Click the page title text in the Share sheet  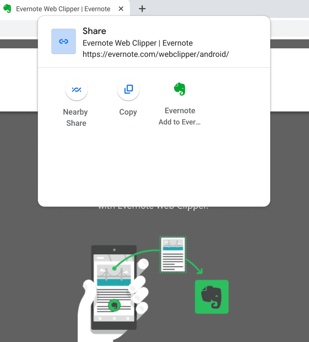pos(138,43)
